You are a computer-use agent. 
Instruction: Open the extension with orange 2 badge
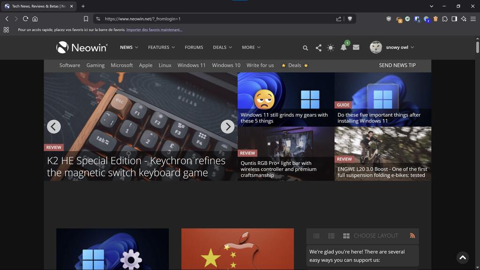(x=398, y=19)
